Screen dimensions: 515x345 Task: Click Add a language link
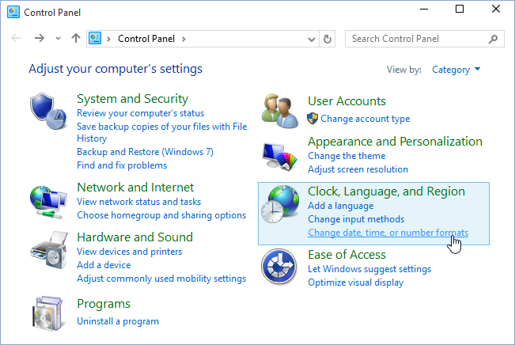coord(341,206)
